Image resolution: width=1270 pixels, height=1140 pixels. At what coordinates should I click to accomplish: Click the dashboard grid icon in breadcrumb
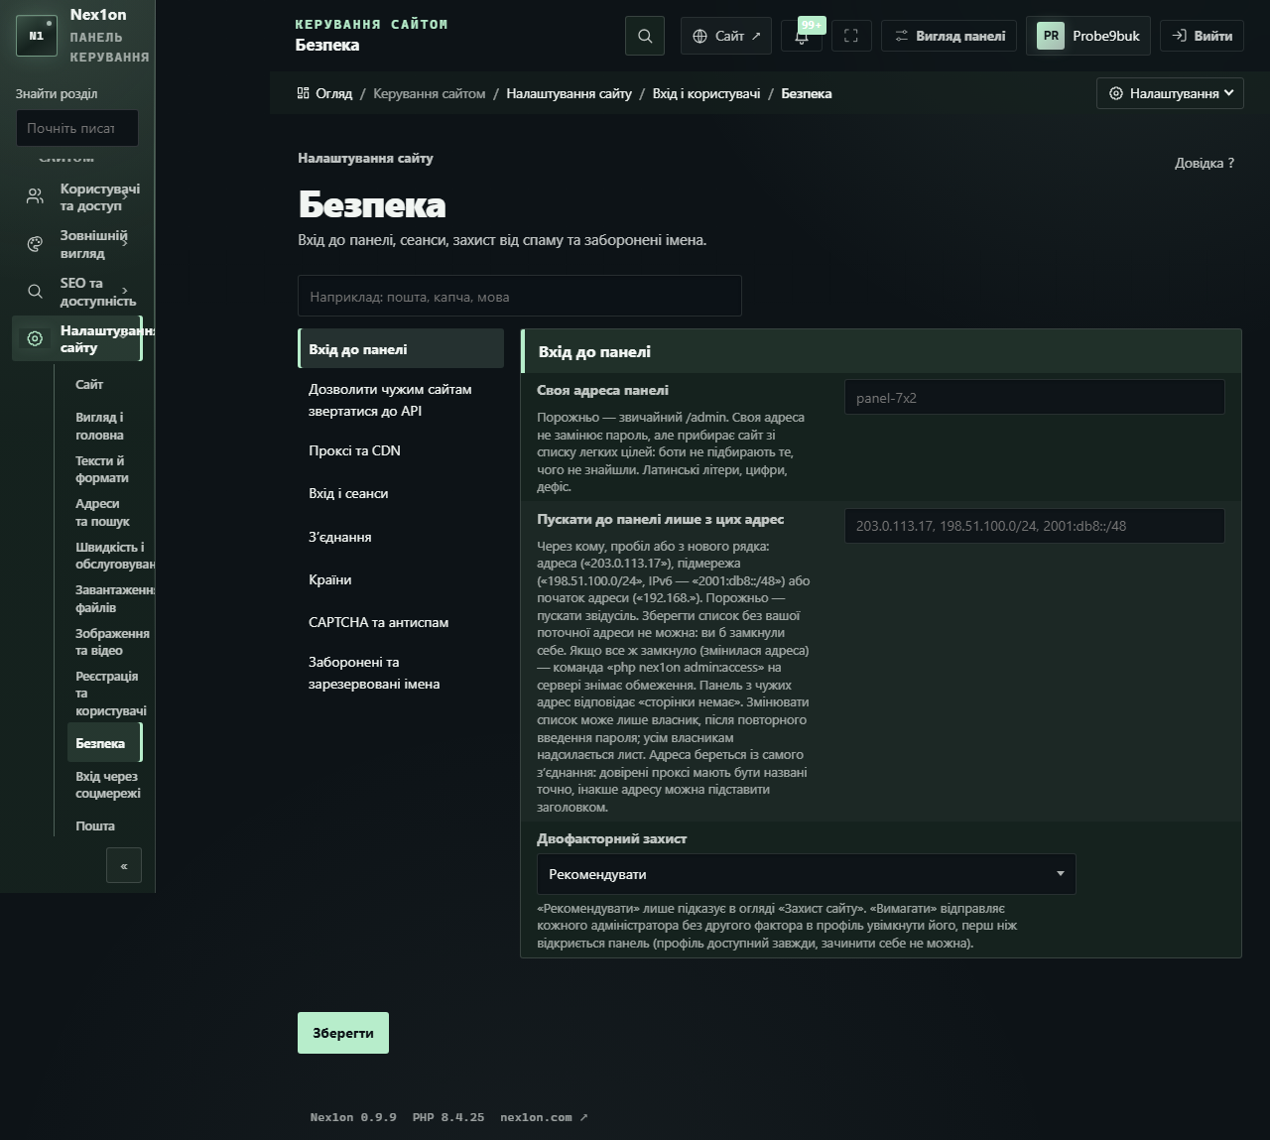pyautogui.click(x=304, y=93)
